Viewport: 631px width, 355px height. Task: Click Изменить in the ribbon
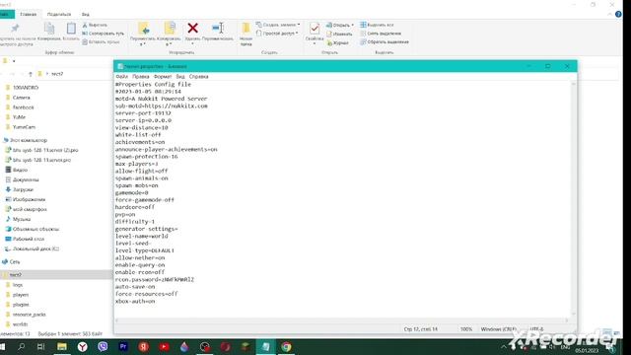click(x=339, y=34)
